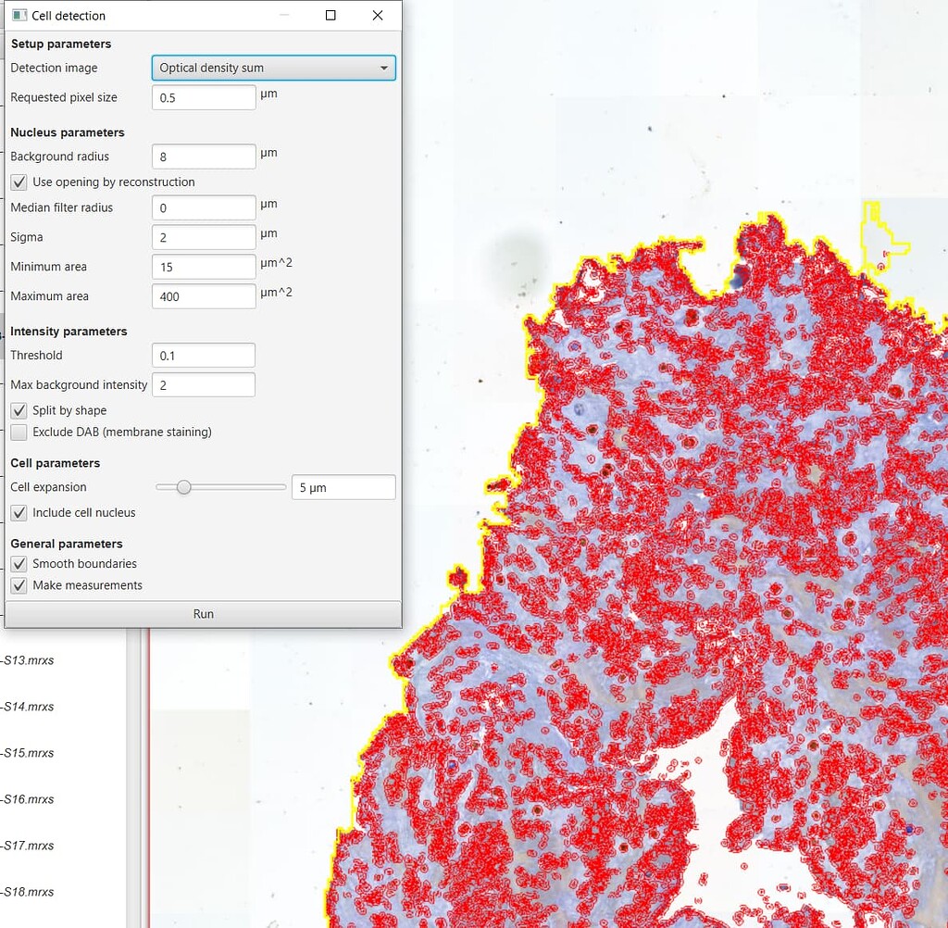Screen dimensions: 948x928
Task: Disable opening by reconstruction
Action: tap(19, 182)
